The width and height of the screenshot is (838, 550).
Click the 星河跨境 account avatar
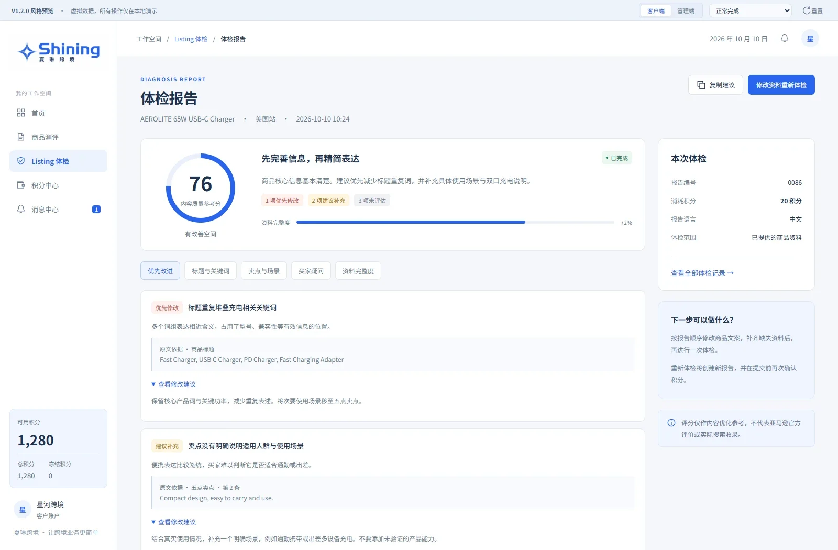[23, 510]
